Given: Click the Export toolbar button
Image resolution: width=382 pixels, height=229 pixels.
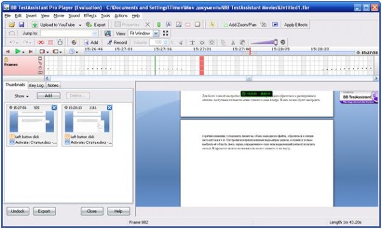Looking at the screenshot, I should click(95, 25).
